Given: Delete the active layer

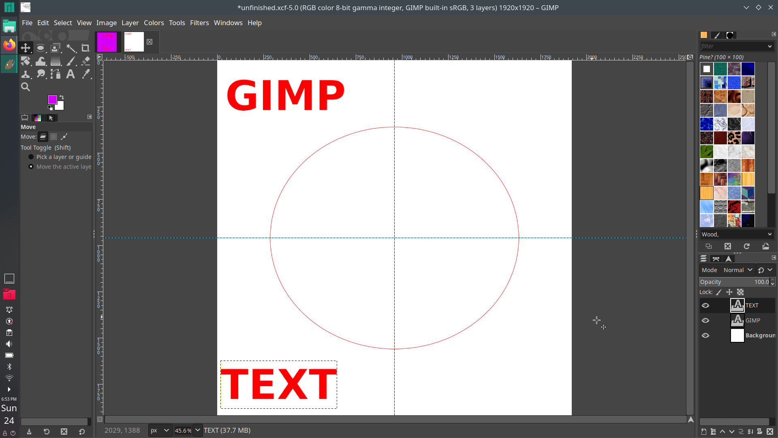Looking at the screenshot, I should (770, 432).
